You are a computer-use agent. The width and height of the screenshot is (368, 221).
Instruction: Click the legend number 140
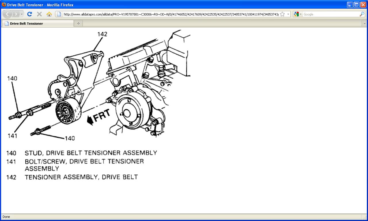click(11, 153)
